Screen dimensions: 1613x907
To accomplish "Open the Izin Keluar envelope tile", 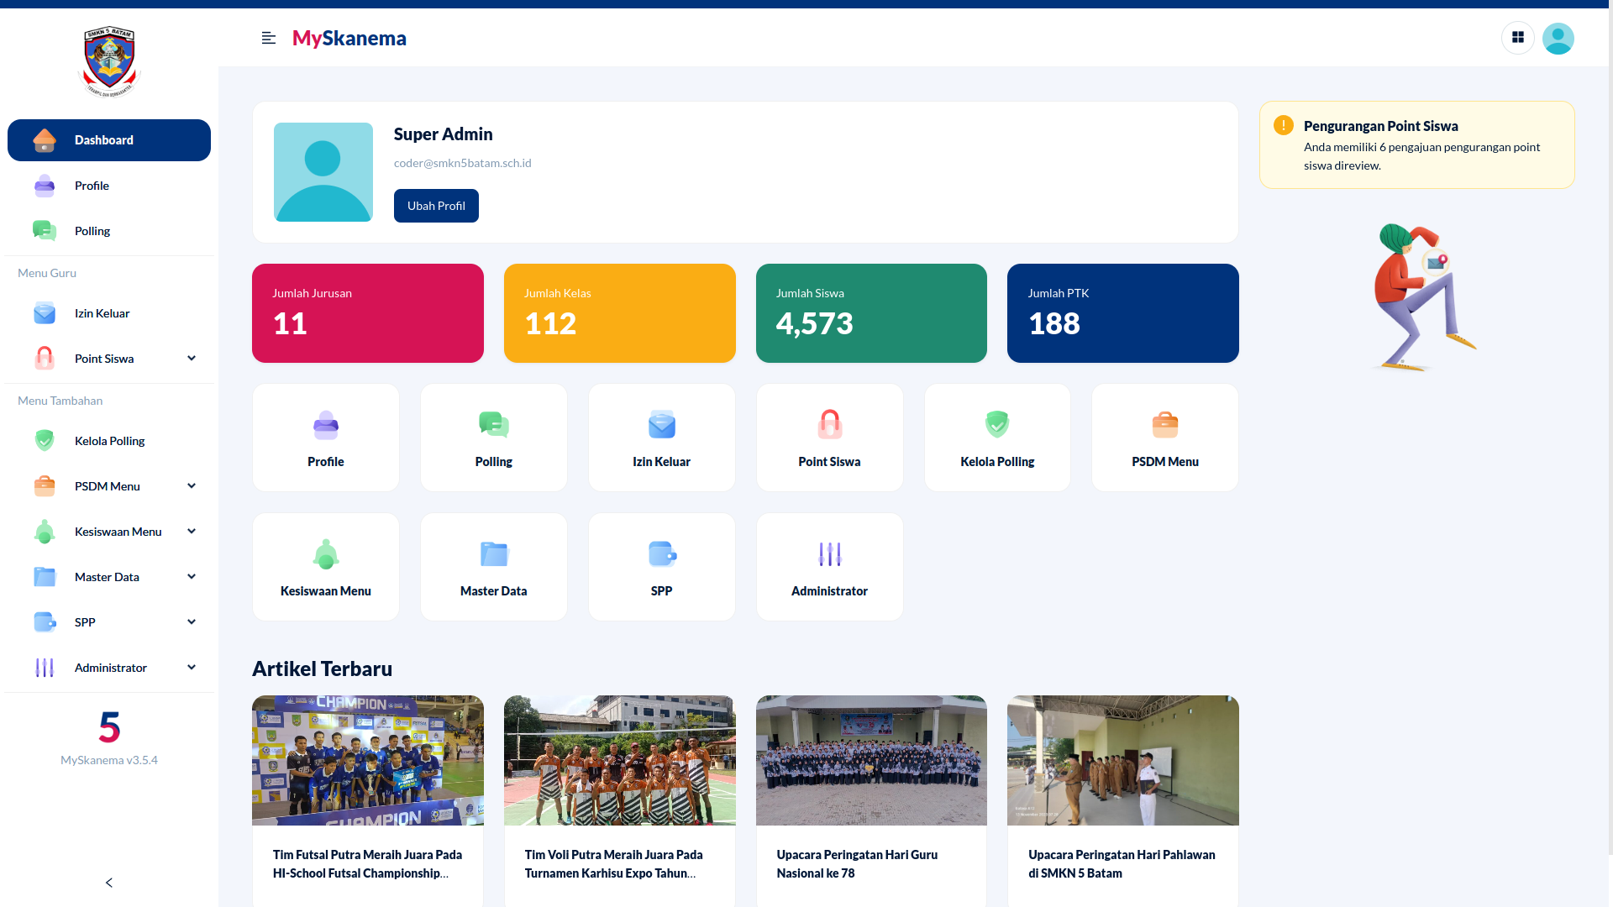I will click(661, 438).
